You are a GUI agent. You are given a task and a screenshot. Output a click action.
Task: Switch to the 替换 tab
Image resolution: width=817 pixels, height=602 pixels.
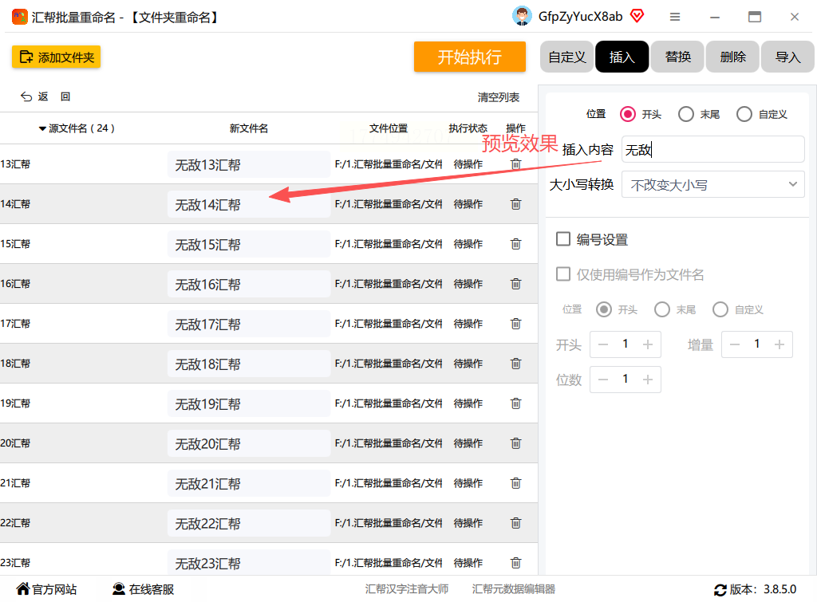[677, 57]
